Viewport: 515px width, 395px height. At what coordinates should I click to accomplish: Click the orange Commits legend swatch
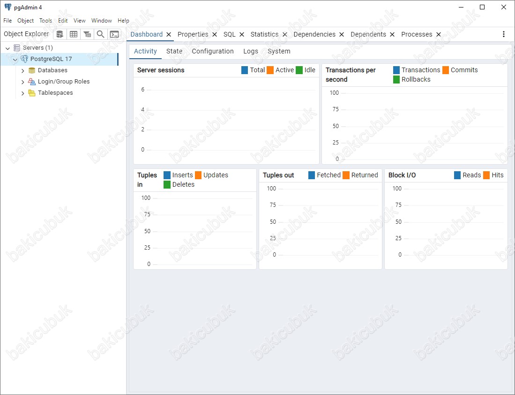click(x=446, y=70)
